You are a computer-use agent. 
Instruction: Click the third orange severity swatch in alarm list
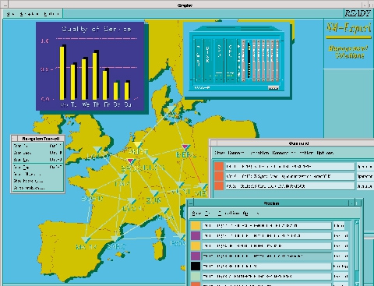(x=219, y=186)
